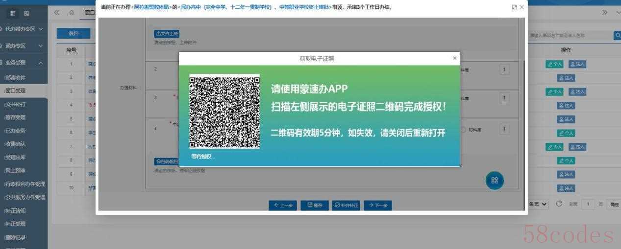Select the 材料库 radio in material row 4
This screenshot has width=621, height=249.
click(462, 130)
